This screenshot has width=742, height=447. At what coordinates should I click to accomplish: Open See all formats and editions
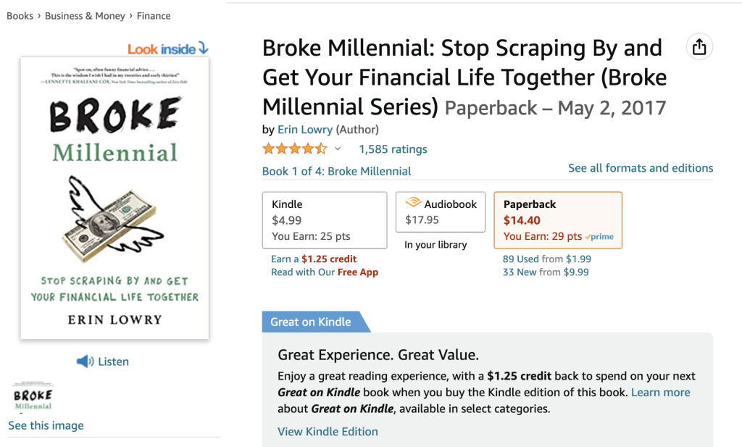641,167
